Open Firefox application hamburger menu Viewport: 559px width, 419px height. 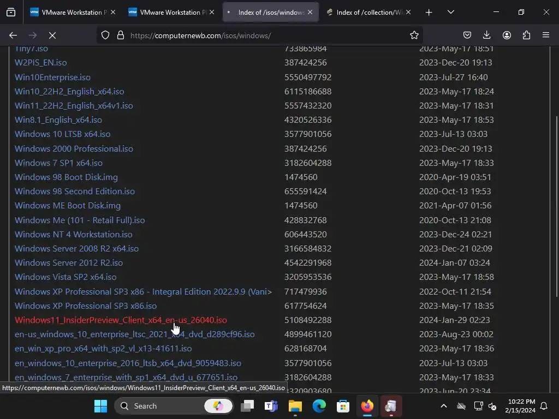(546, 35)
